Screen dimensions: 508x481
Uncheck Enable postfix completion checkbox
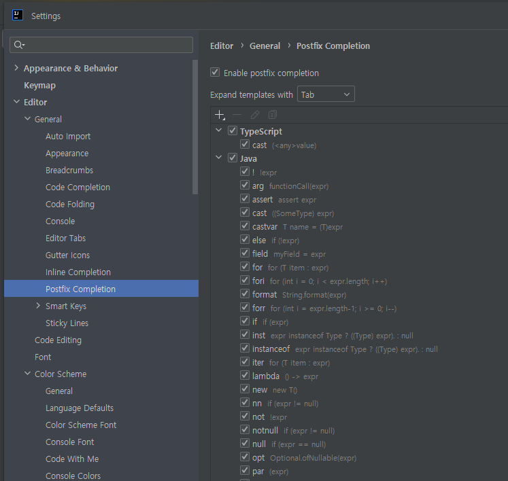215,72
